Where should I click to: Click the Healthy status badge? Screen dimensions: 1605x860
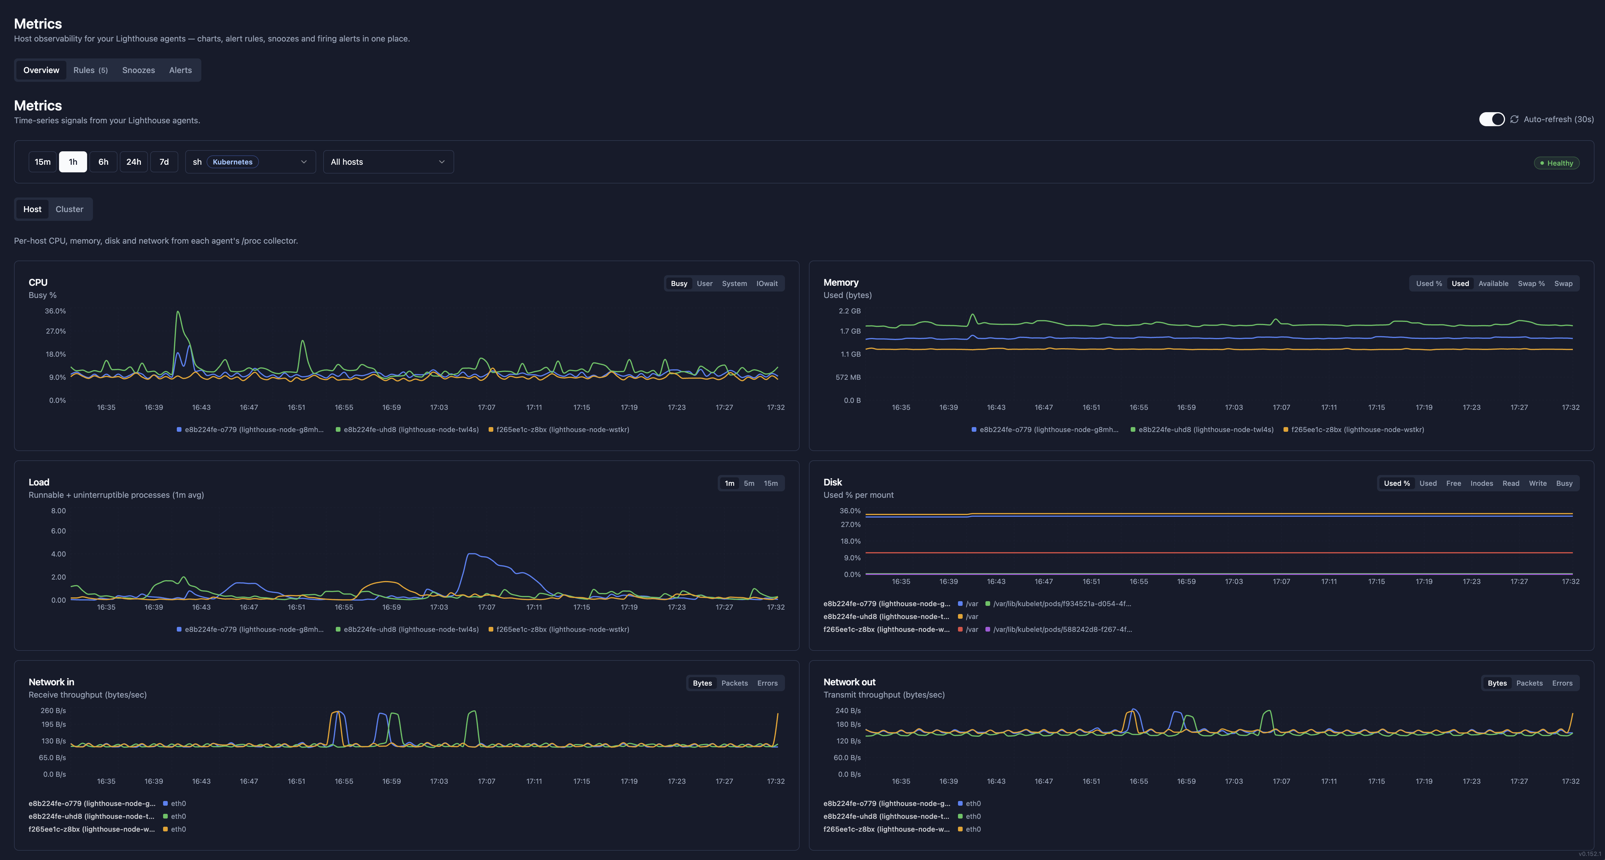[x=1556, y=163]
